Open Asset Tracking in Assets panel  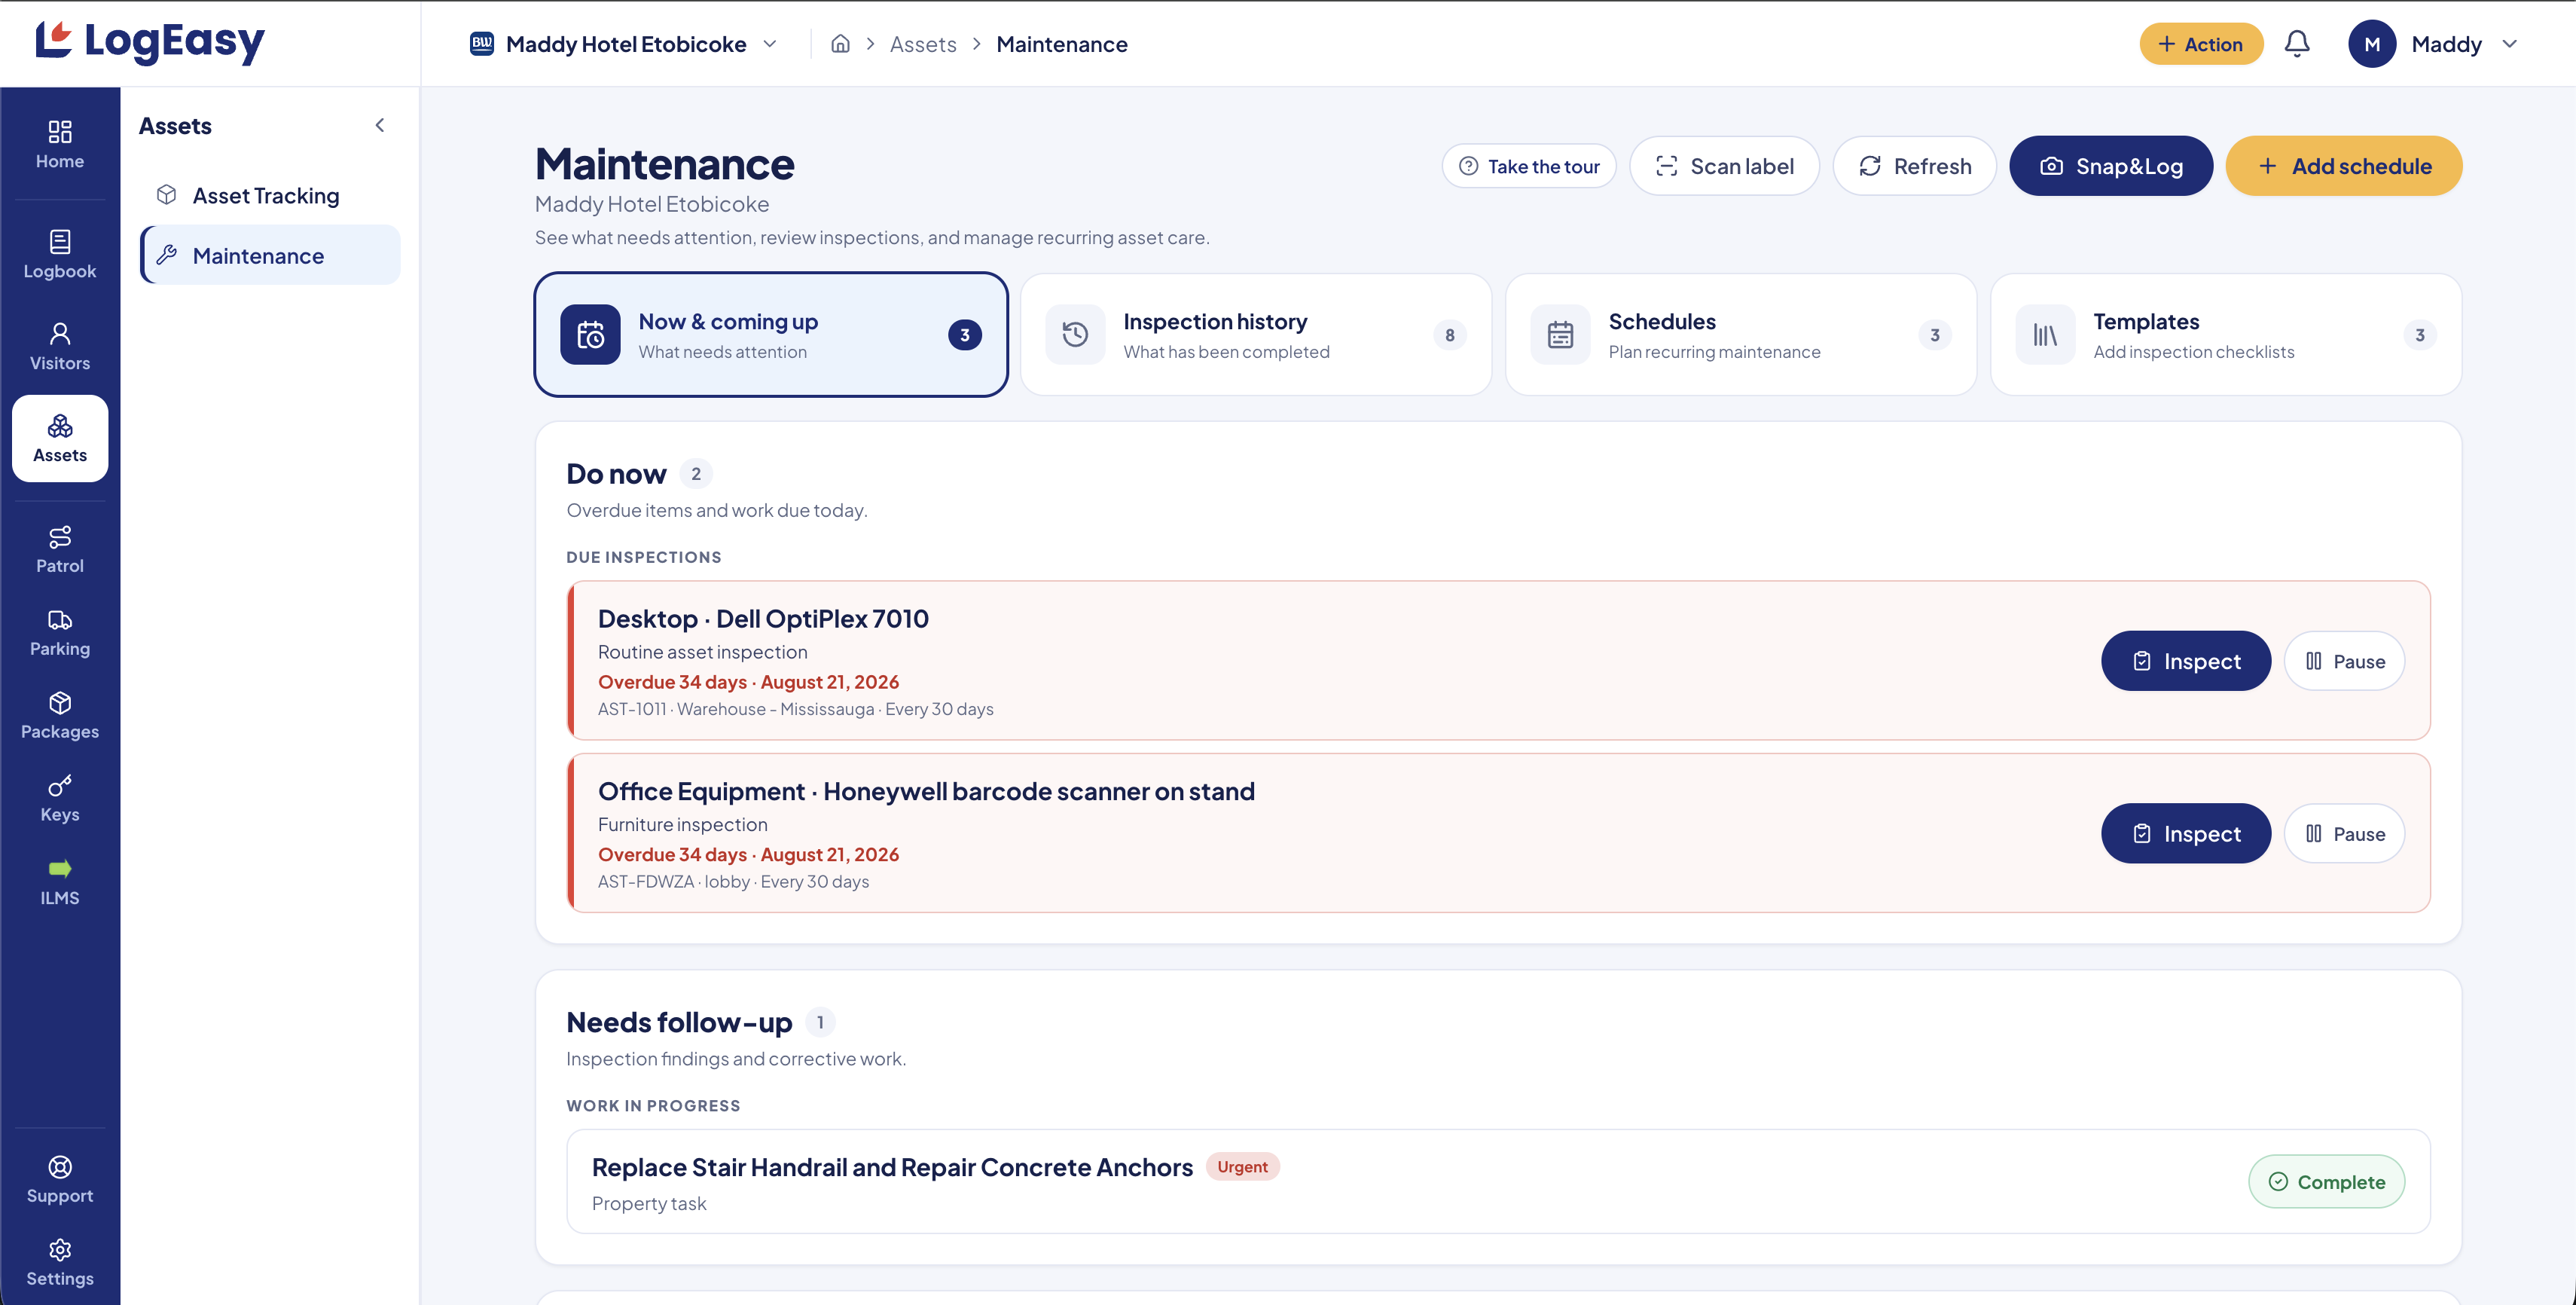pyautogui.click(x=270, y=195)
